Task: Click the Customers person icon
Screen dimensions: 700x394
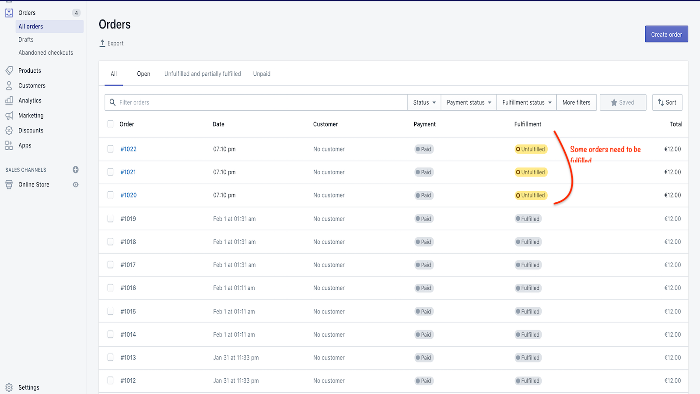Action: click(9, 85)
